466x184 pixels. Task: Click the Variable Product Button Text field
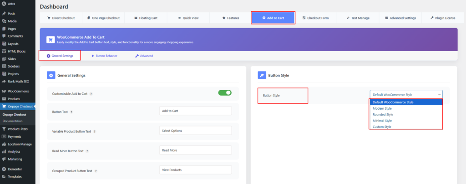195,131
